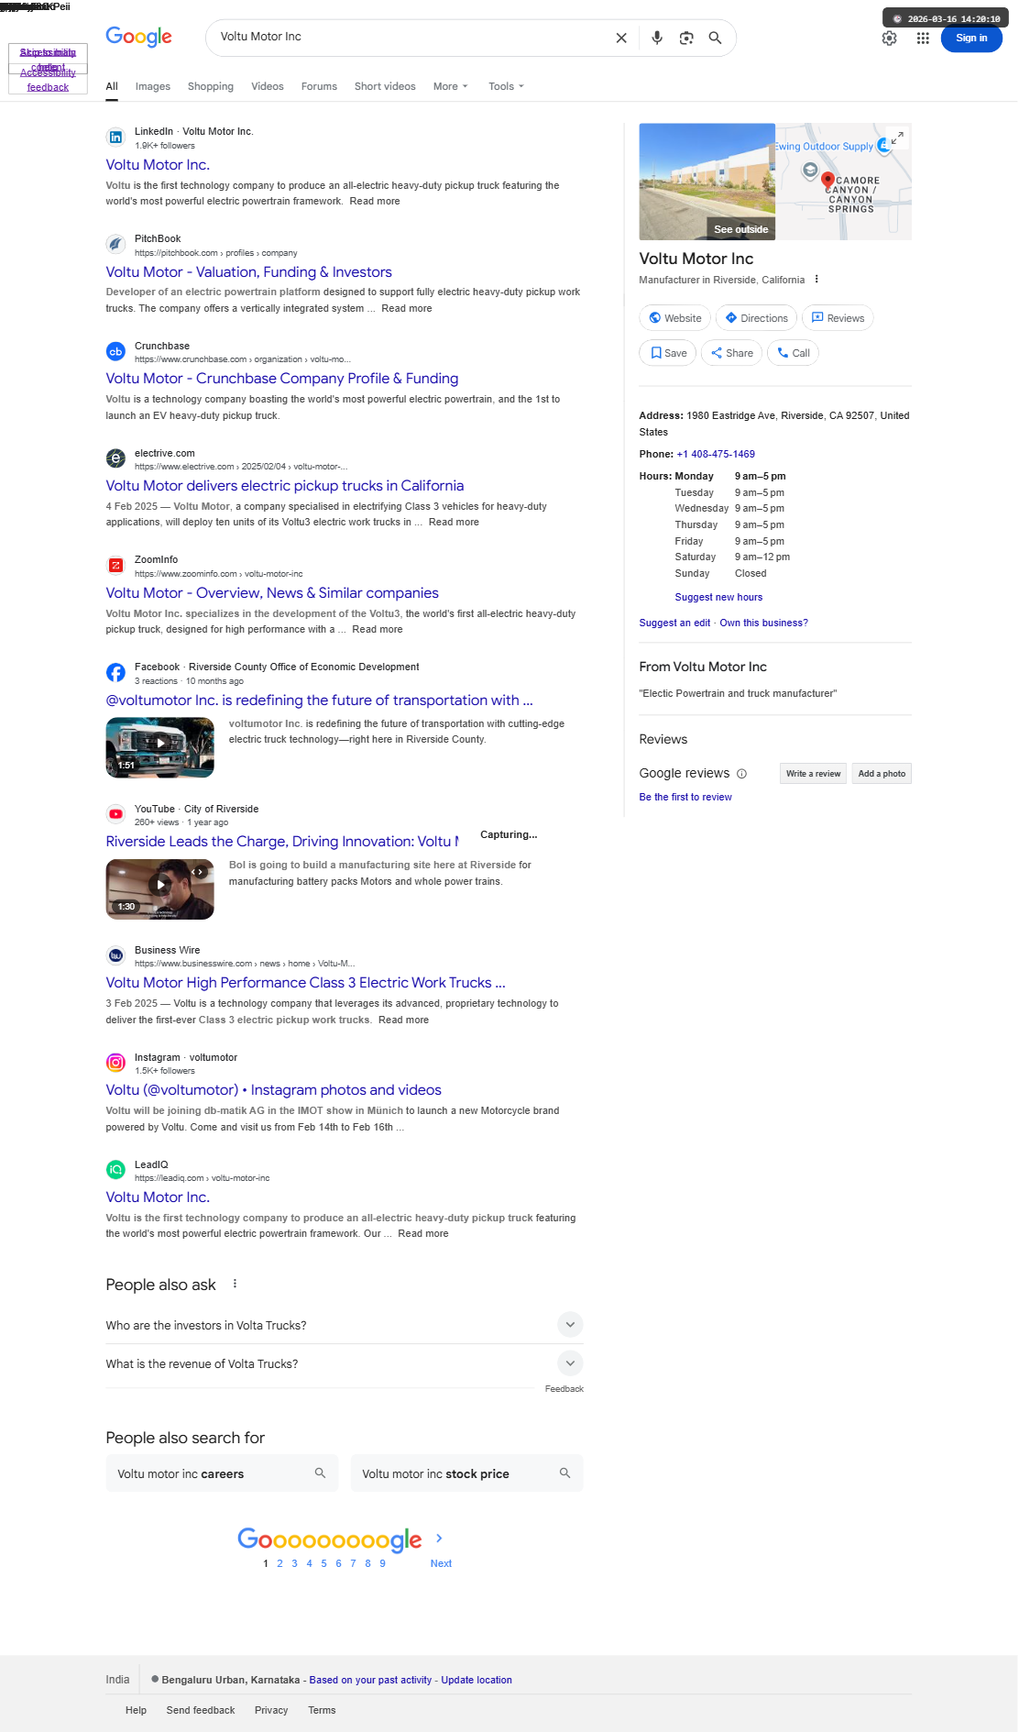The image size is (1030, 1732).
Task: Click the Google logo
Action: click(138, 37)
